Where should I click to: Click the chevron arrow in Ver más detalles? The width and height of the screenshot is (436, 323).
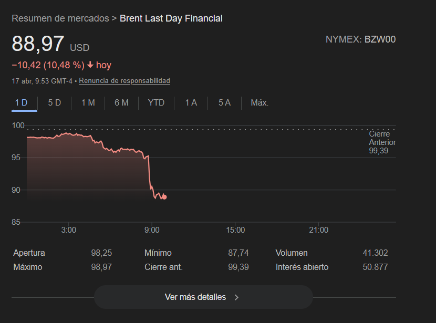coord(236,297)
